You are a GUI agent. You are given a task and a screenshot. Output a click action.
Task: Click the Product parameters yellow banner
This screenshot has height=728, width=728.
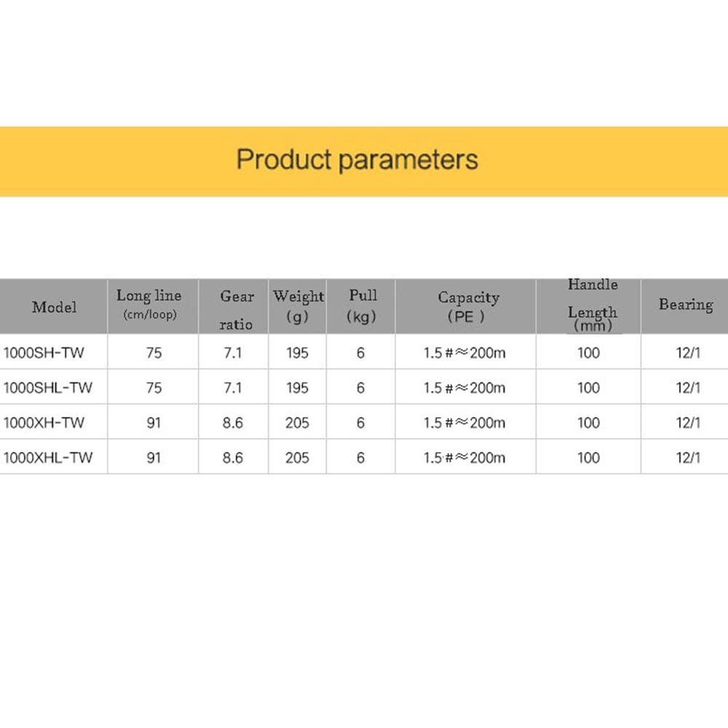click(364, 161)
